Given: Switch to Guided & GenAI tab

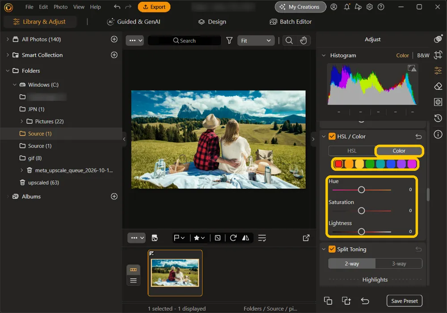Looking at the screenshot, I should tap(133, 21).
